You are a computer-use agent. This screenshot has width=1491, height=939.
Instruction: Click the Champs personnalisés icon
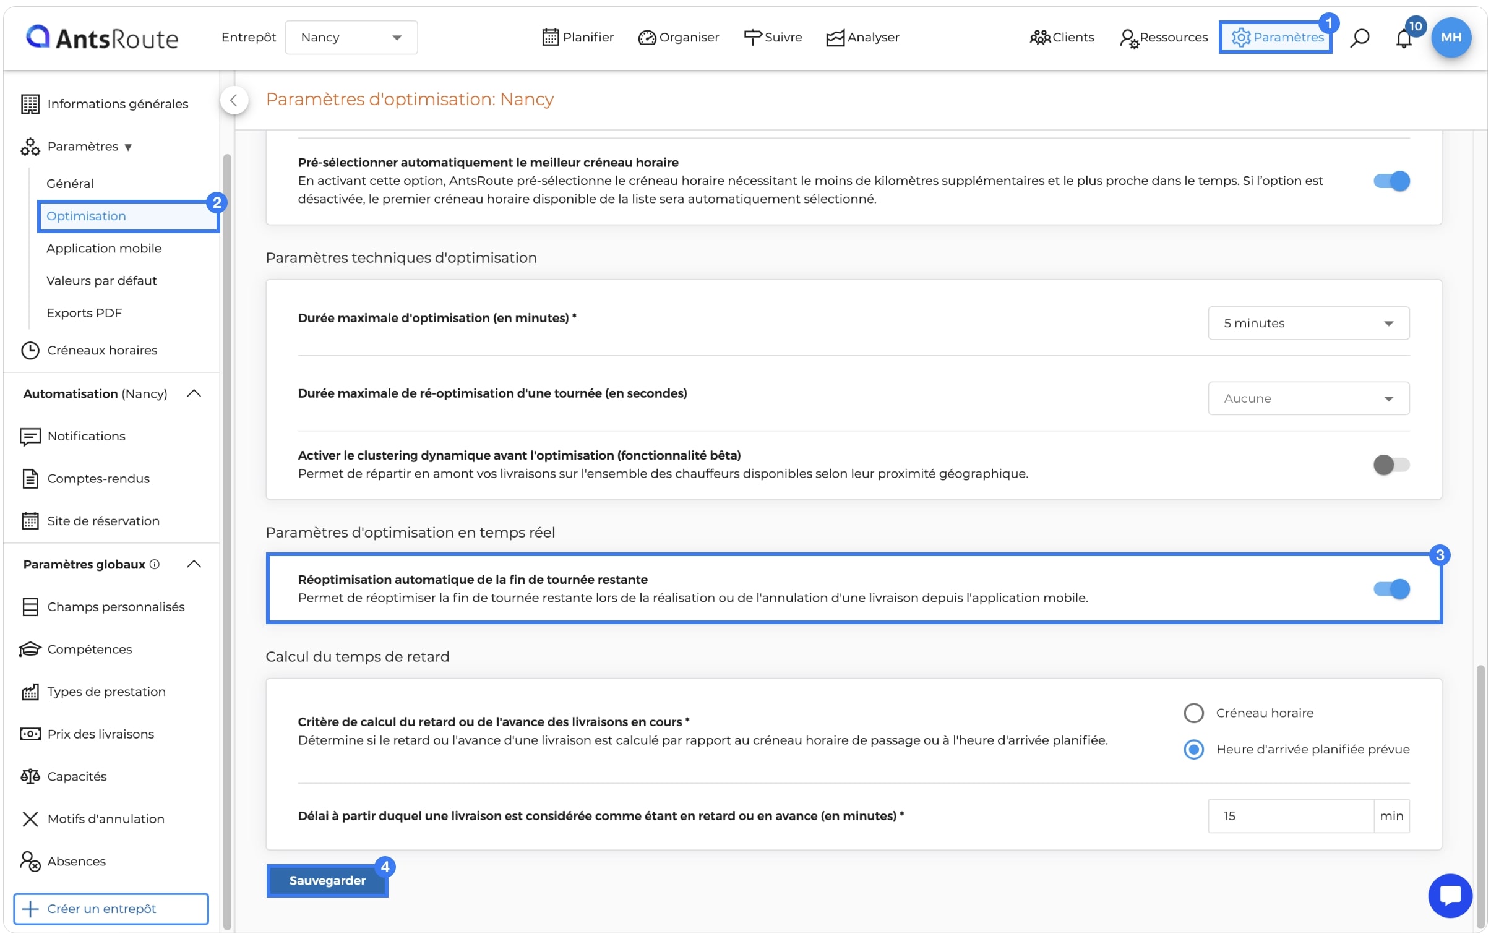[30, 607]
